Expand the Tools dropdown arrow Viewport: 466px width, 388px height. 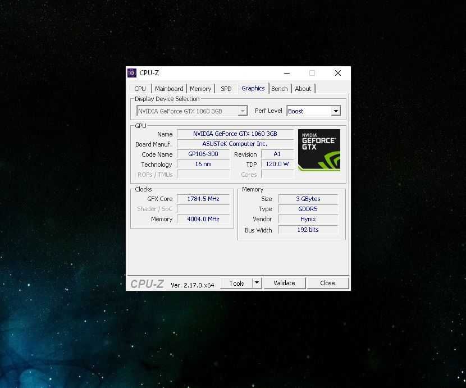coord(257,283)
